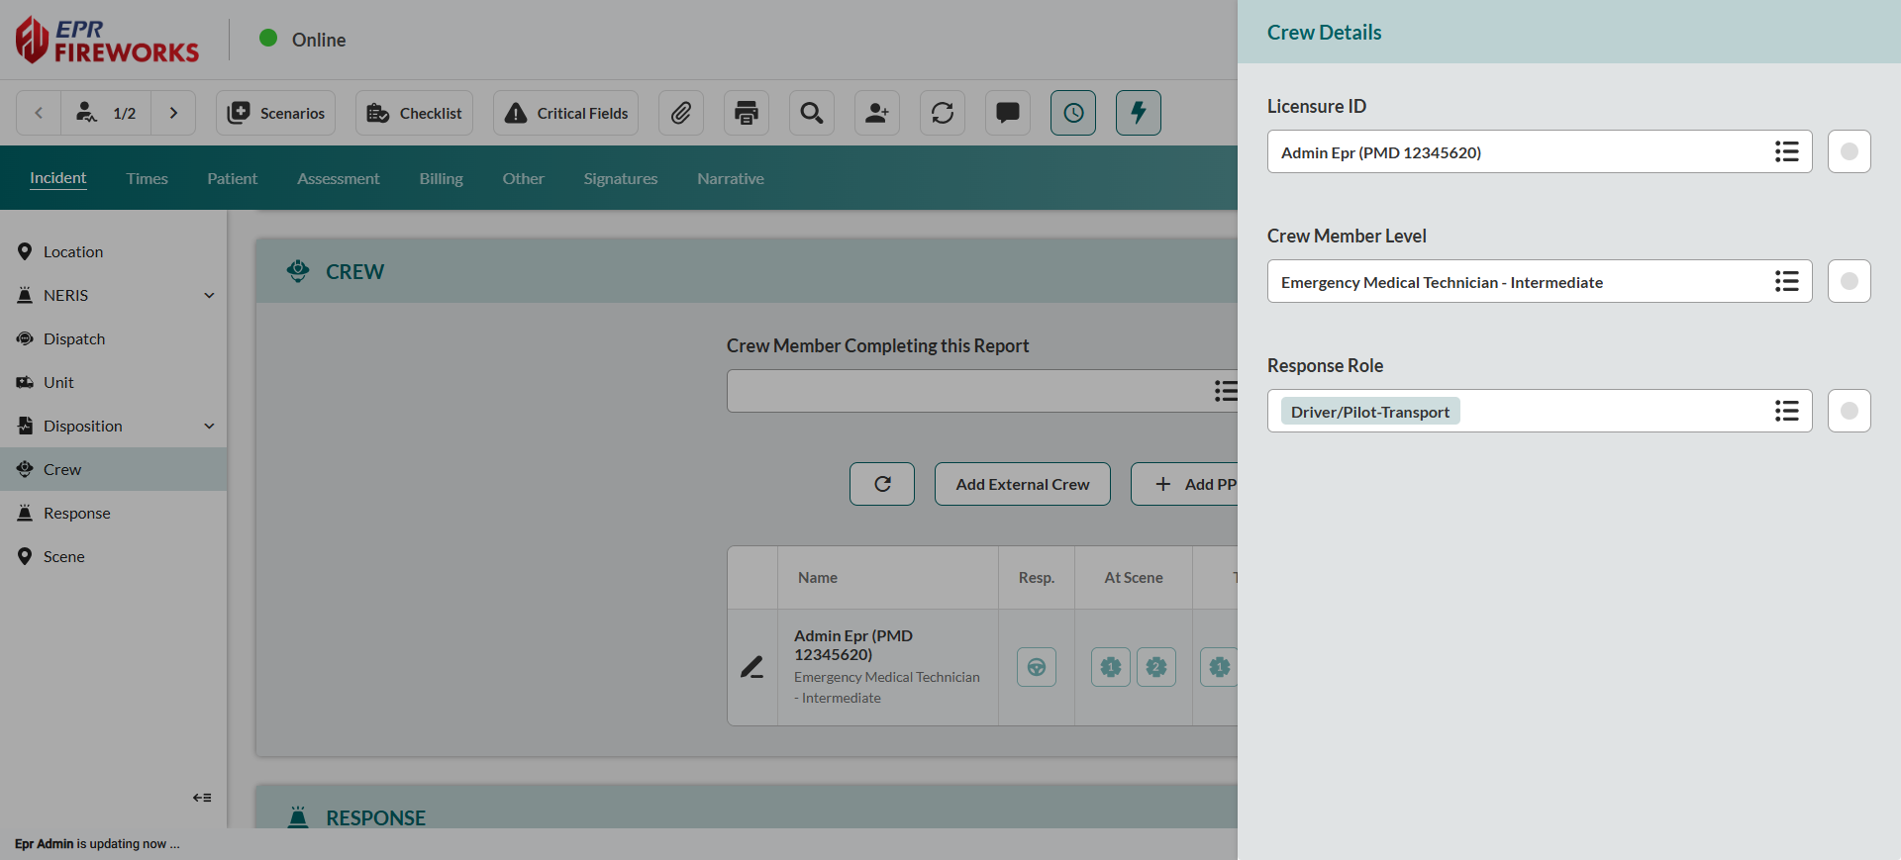
Task: Open list for Crew Member Completing this Report
Action: click(x=1226, y=391)
